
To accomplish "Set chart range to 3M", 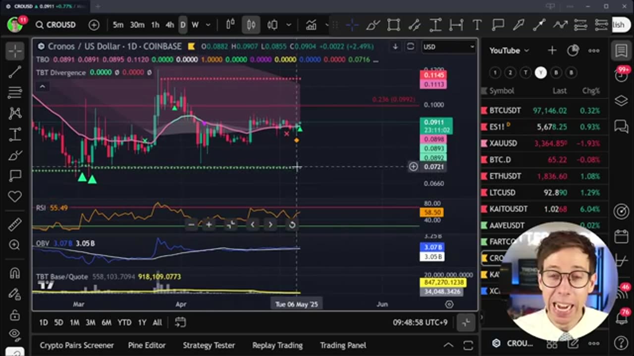I will (90, 322).
